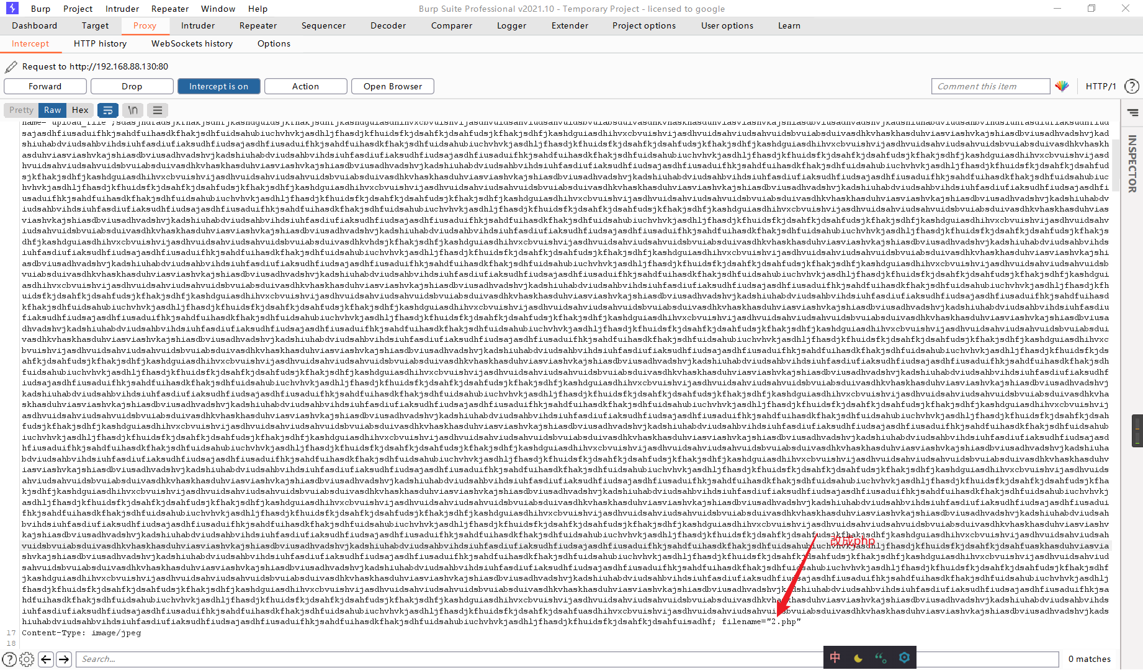Open the gear settings icon in dark toolbar
This screenshot has width=1143, height=670.
pyautogui.click(x=903, y=657)
